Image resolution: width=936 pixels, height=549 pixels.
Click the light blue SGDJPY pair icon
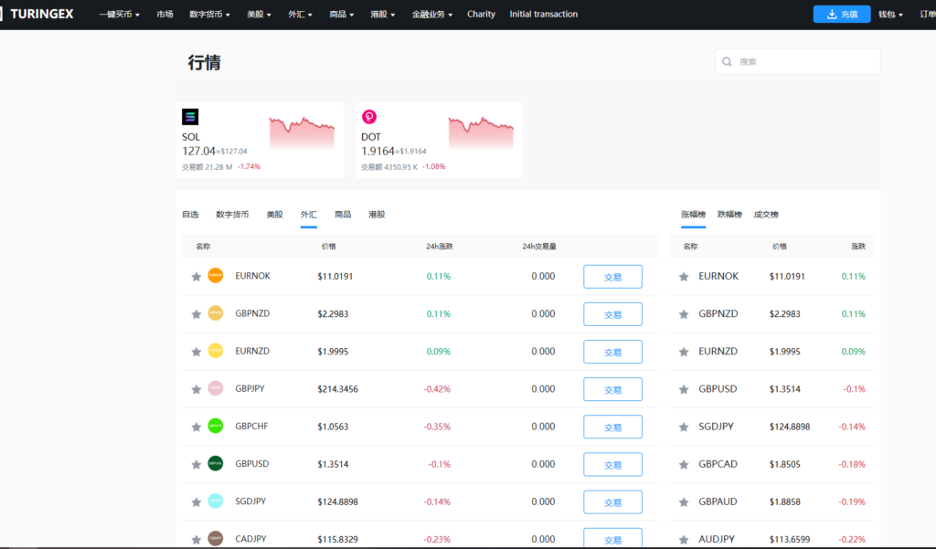pyautogui.click(x=216, y=501)
